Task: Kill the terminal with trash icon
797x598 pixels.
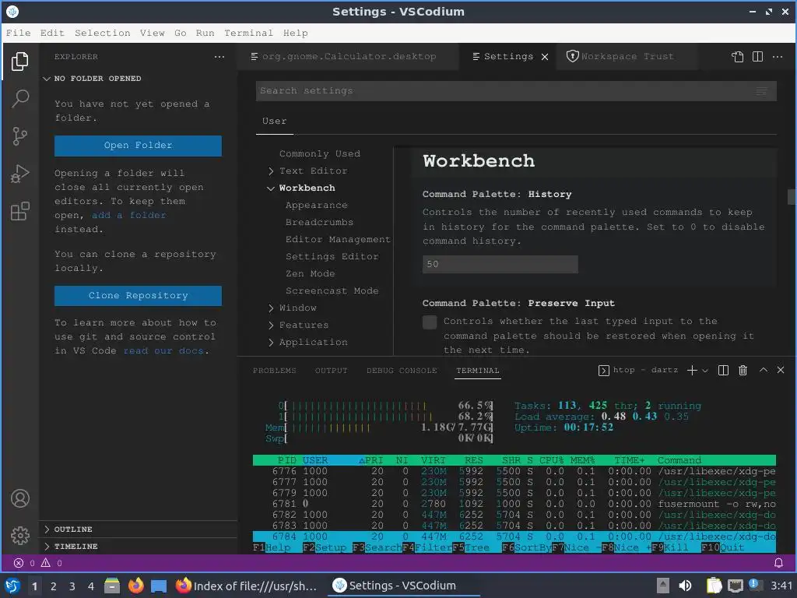Action: (743, 370)
